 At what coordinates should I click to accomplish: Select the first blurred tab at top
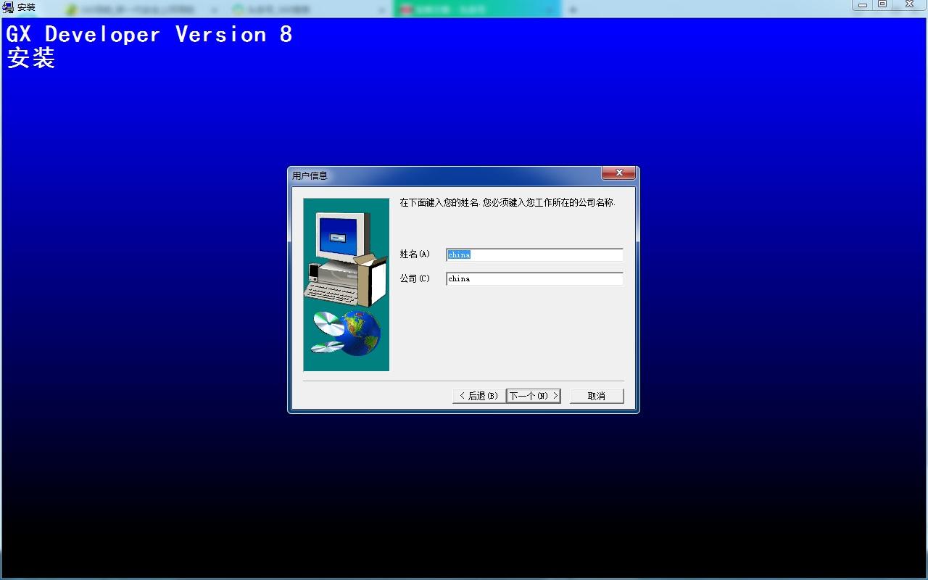(x=141, y=9)
